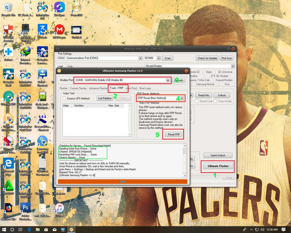Click the partition list scrollbar up arrow
The height and width of the screenshot is (233, 291).
tap(129, 106)
